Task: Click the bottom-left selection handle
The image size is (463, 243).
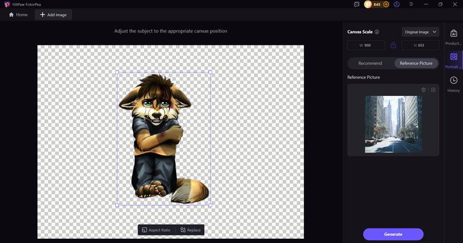Action: [x=117, y=205]
